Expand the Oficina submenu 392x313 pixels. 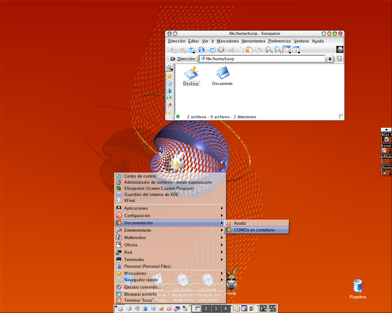170,245
